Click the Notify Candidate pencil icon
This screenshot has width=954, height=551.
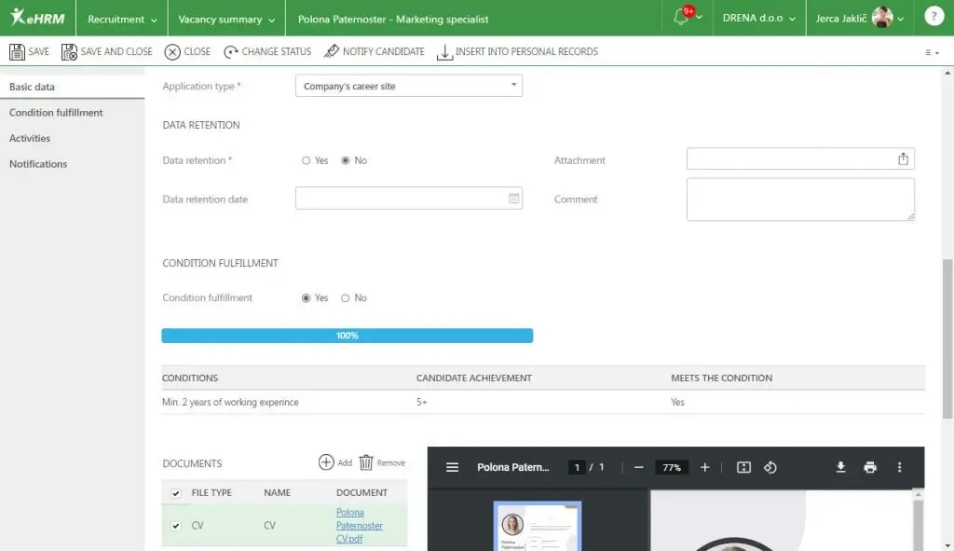click(x=332, y=52)
